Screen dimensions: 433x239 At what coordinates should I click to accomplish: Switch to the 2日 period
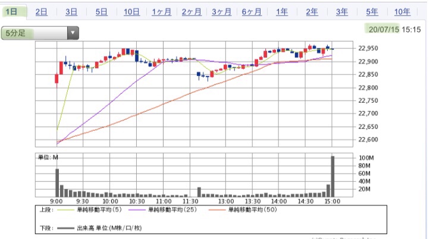pyautogui.click(x=42, y=12)
